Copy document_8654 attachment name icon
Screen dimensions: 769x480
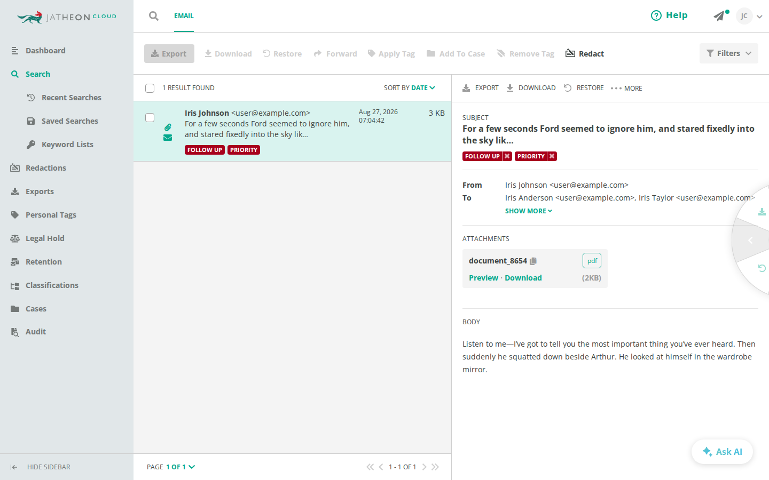click(x=533, y=261)
